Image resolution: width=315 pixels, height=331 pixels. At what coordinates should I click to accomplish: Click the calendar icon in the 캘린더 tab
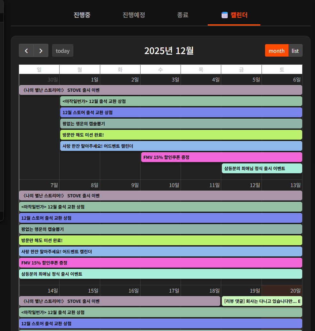[224, 15]
